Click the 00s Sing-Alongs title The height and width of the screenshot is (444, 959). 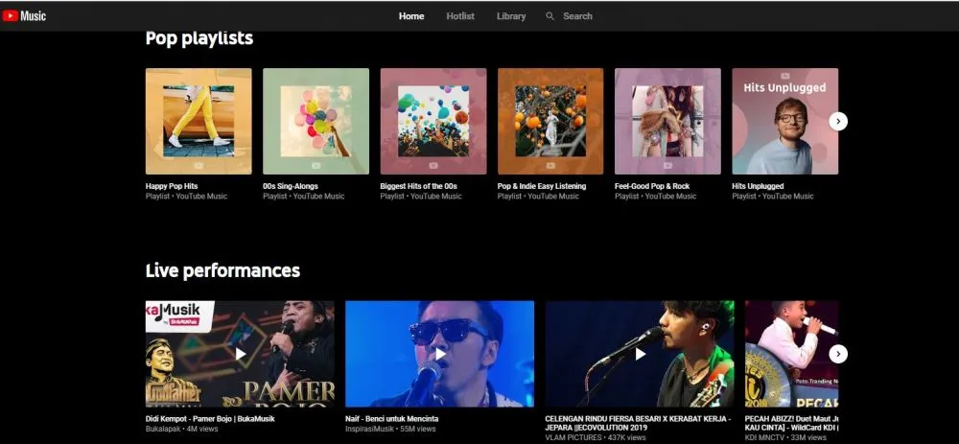(x=291, y=186)
